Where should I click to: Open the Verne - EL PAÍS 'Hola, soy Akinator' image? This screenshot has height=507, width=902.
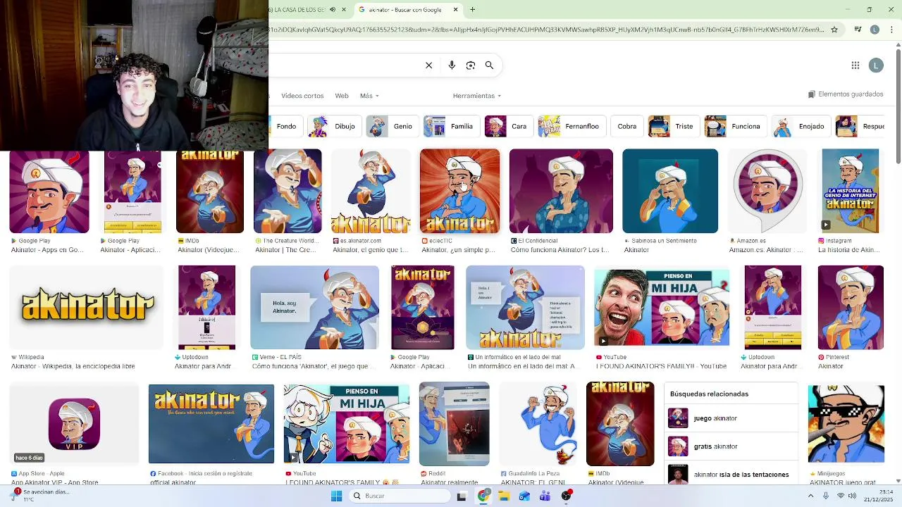coord(314,307)
